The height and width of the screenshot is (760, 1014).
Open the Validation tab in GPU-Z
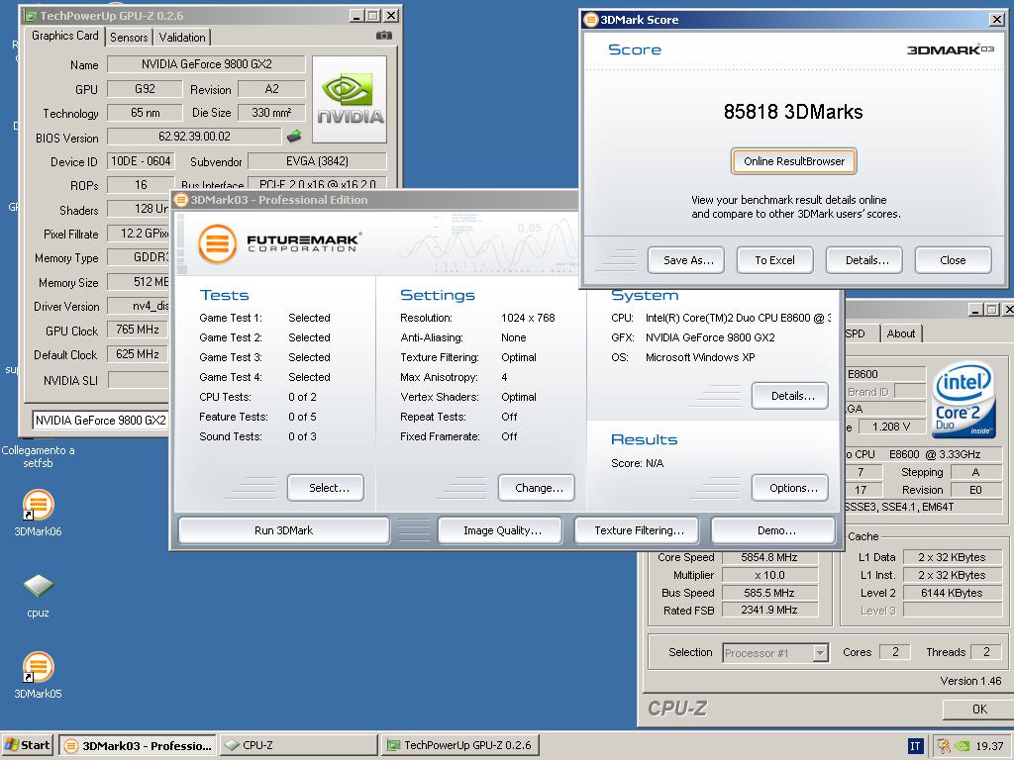click(x=182, y=37)
